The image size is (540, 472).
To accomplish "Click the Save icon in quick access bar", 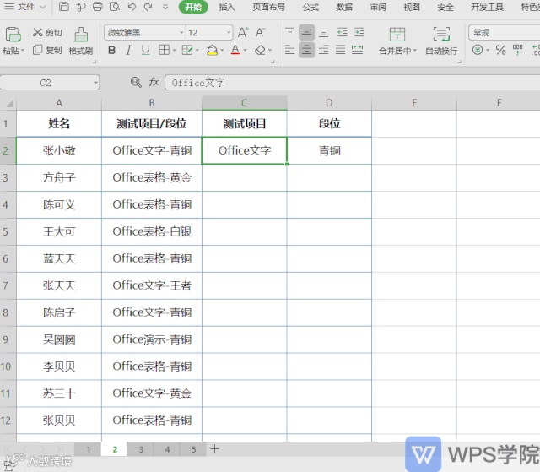I will click(64, 7).
